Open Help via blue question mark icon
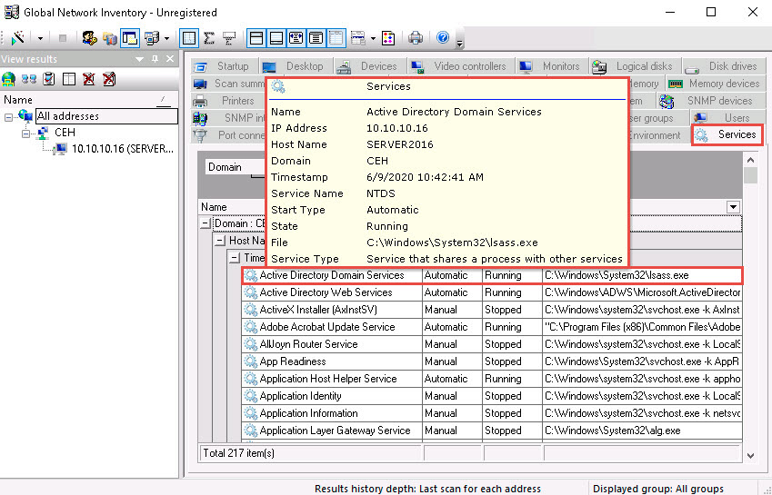The height and width of the screenshot is (495, 772). (443, 37)
